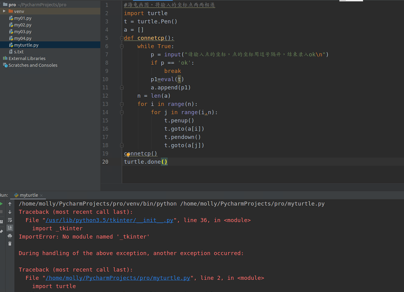Click the External Libraries bar-chart icon
The width and height of the screenshot is (404, 292).
(5, 58)
